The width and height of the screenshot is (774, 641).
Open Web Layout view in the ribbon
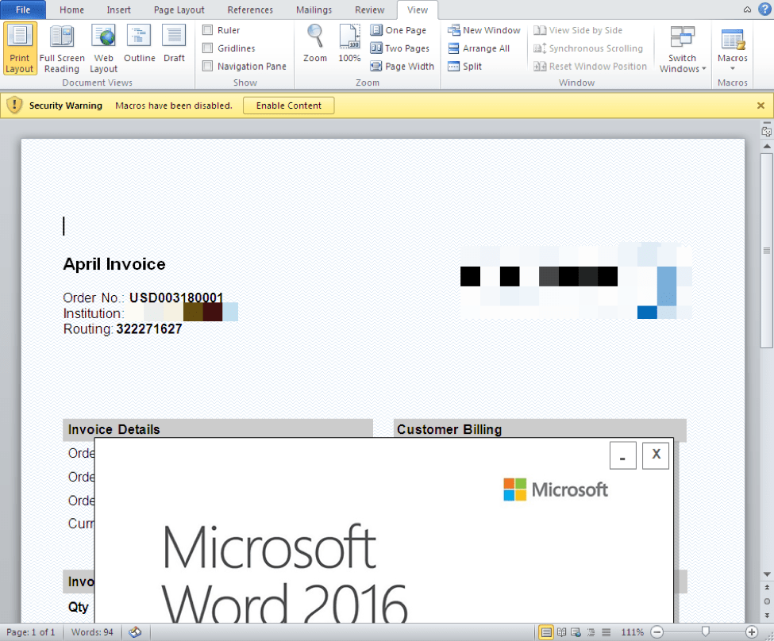[x=103, y=48]
